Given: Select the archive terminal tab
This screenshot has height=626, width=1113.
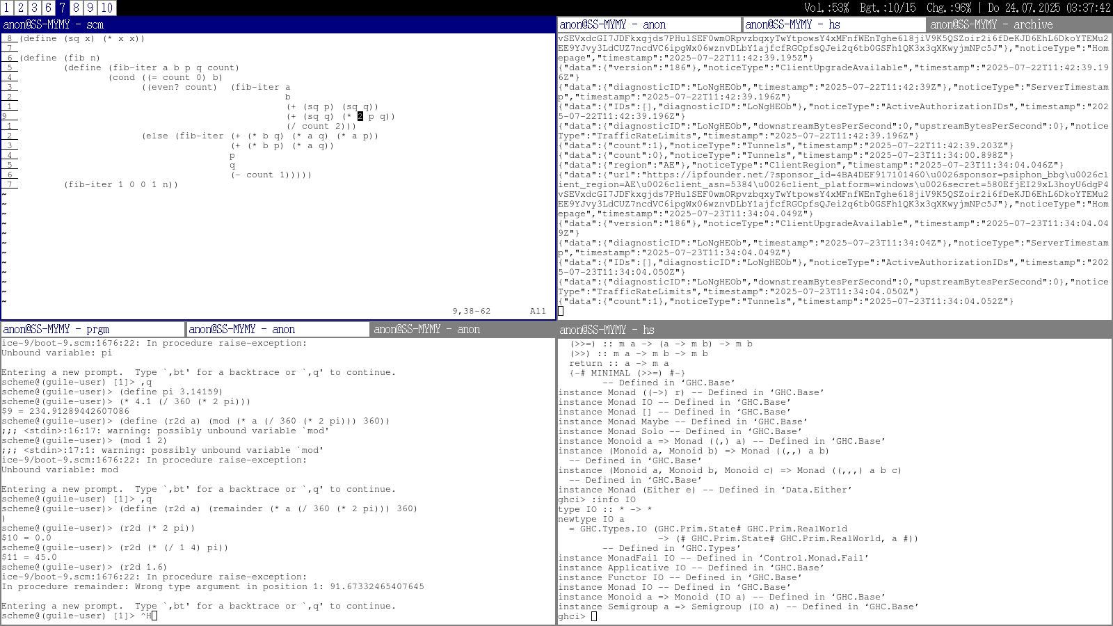Looking at the screenshot, I should (1020, 24).
